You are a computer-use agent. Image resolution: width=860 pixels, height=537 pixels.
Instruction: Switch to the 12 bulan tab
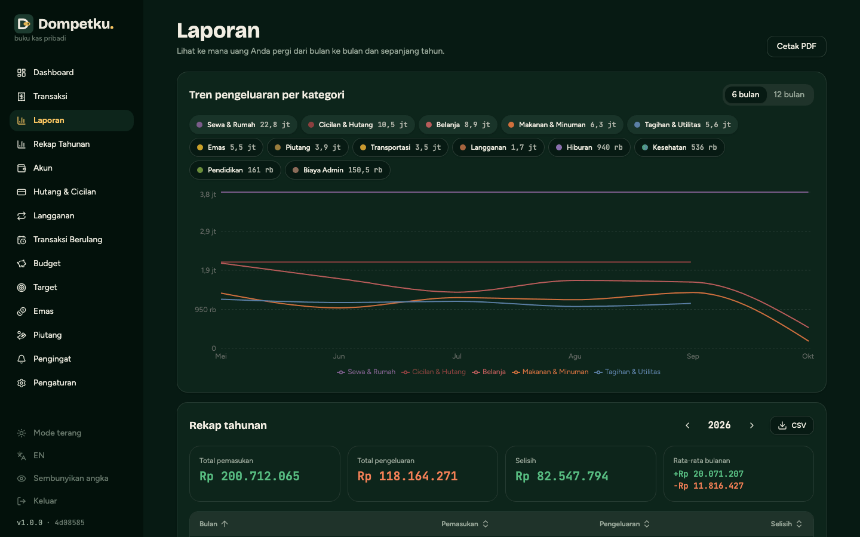click(789, 95)
